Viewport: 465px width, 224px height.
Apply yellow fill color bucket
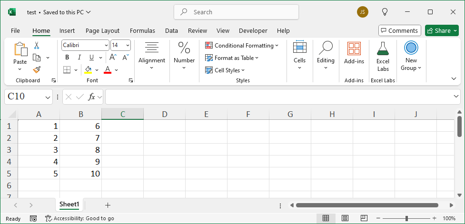click(88, 70)
